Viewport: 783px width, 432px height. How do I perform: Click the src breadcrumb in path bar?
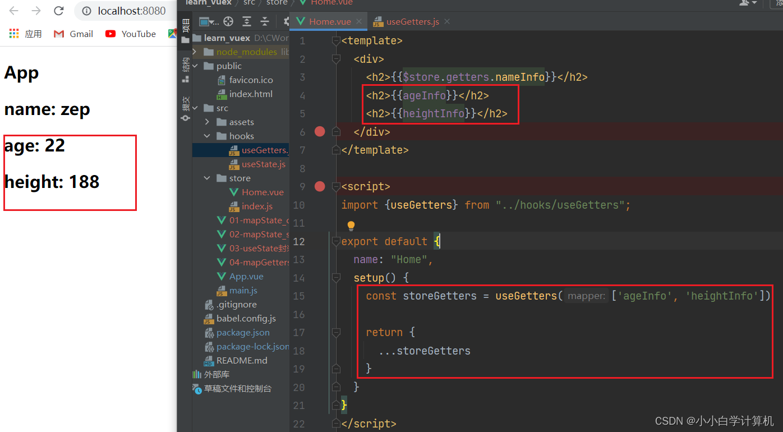(249, 2)
